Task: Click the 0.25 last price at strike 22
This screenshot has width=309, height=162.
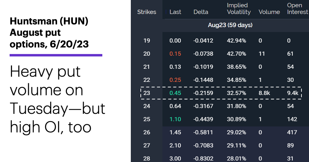Action: coord(175,80)
